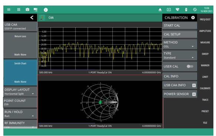
Task: Open the FREQ/DIST menu
Action: pos(205,20)
